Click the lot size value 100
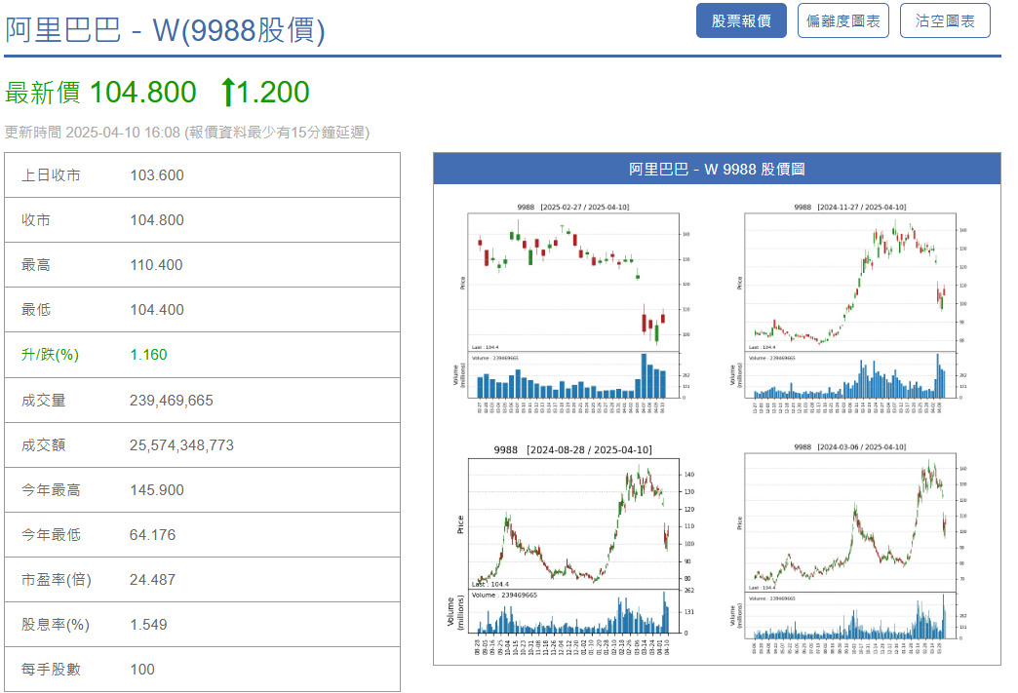Image resolution: width=1018 pixels, height=693 pixels. point(142,669)
